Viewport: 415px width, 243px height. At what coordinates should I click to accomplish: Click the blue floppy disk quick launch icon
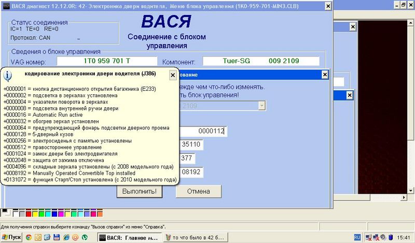(57, 237)
